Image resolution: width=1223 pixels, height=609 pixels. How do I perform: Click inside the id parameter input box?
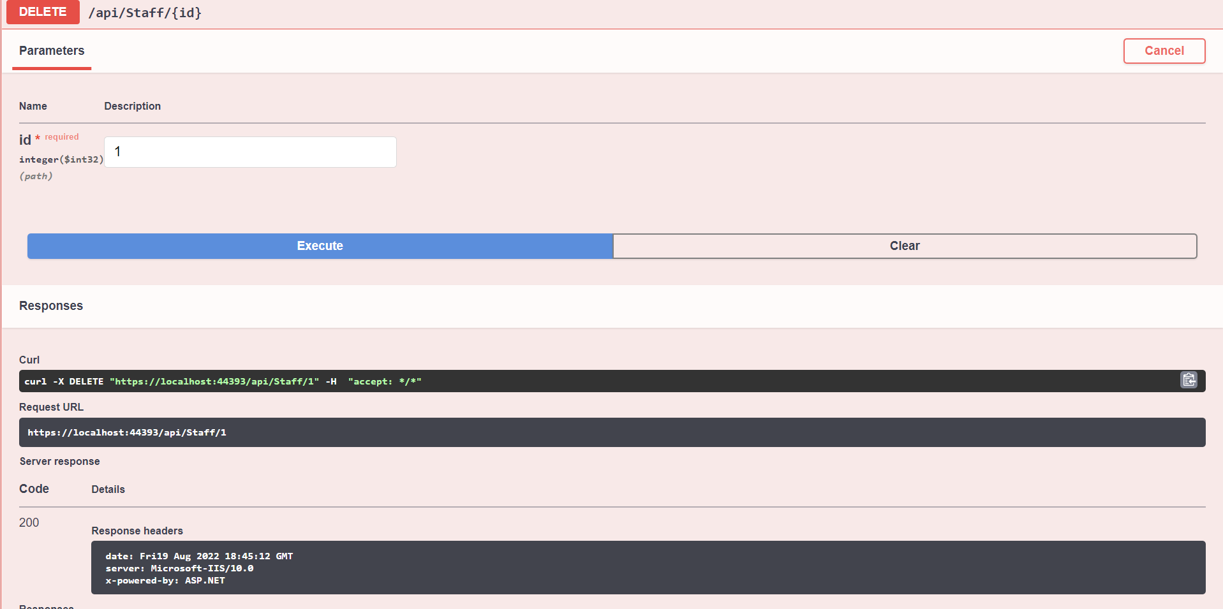249,152
